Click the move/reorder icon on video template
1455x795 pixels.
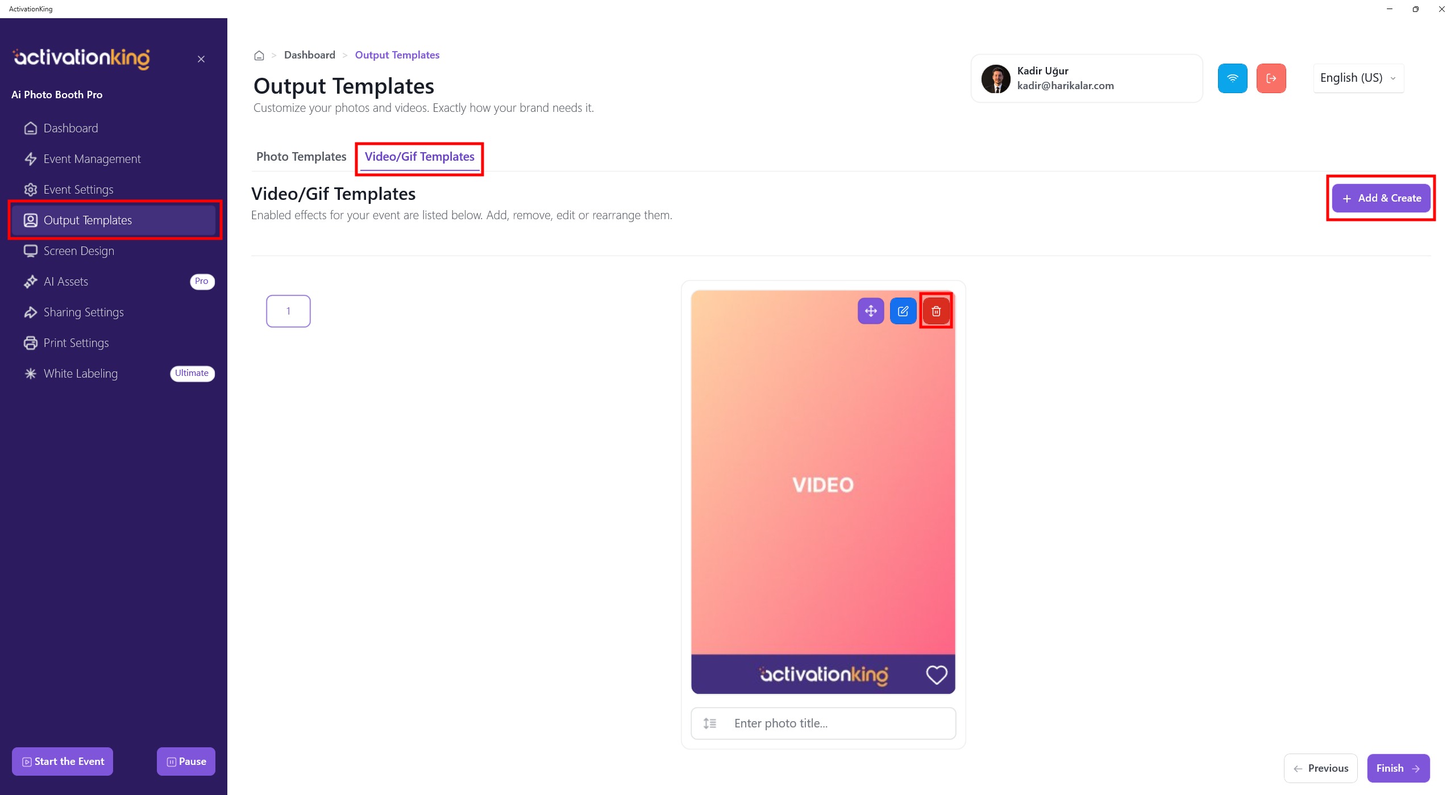871,311
